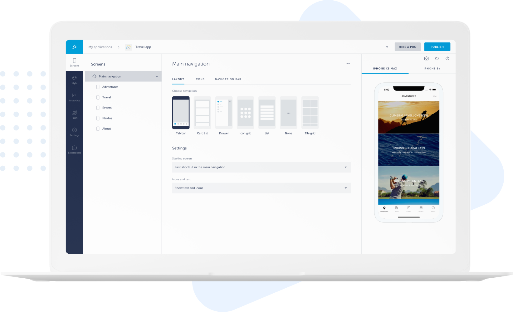Open the Push notifications section
This screenshot has width=513, height=312.
(74, 114)
